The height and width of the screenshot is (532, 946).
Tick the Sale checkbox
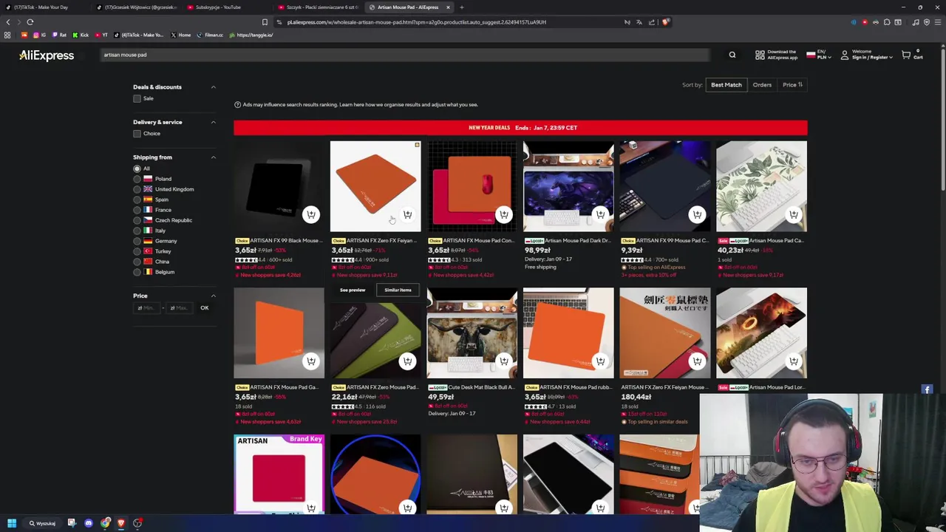(137, 98)
